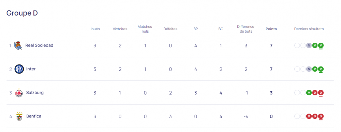This screenshot has width=341, height=132.
Task: Click the Victoires column header
Action: click(x=120, y=29)
